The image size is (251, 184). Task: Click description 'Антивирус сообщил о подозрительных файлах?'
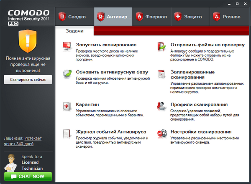[202, 55]
